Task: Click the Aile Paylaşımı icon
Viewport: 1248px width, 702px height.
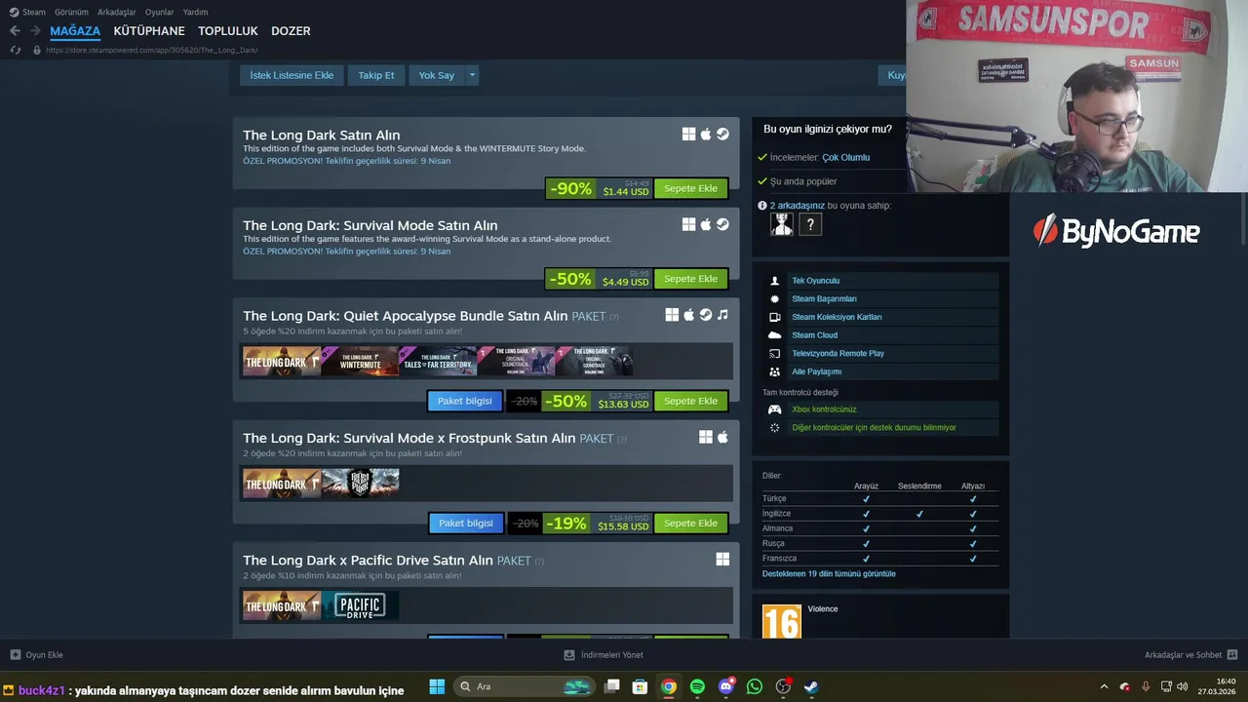Action: tap(775, 371)
